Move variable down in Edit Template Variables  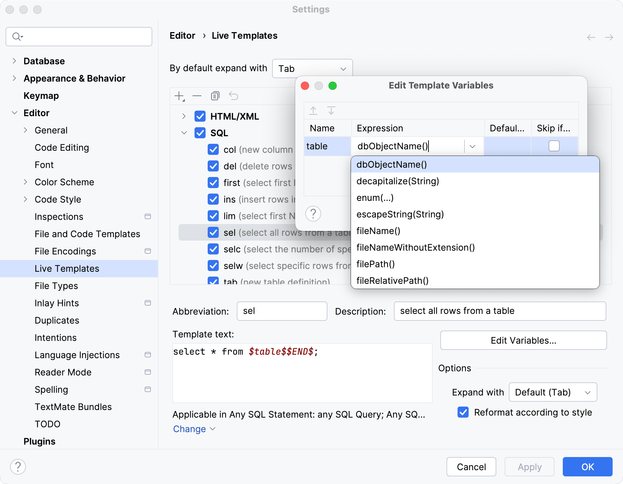click(x=331, y=111)
